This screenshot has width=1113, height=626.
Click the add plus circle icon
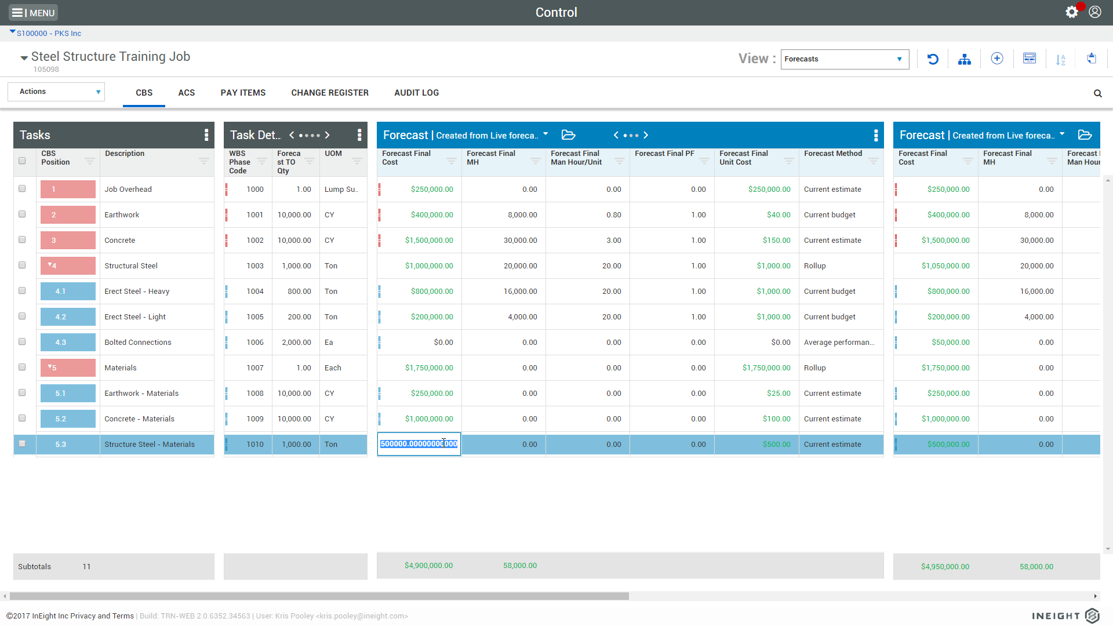[997, 59]
